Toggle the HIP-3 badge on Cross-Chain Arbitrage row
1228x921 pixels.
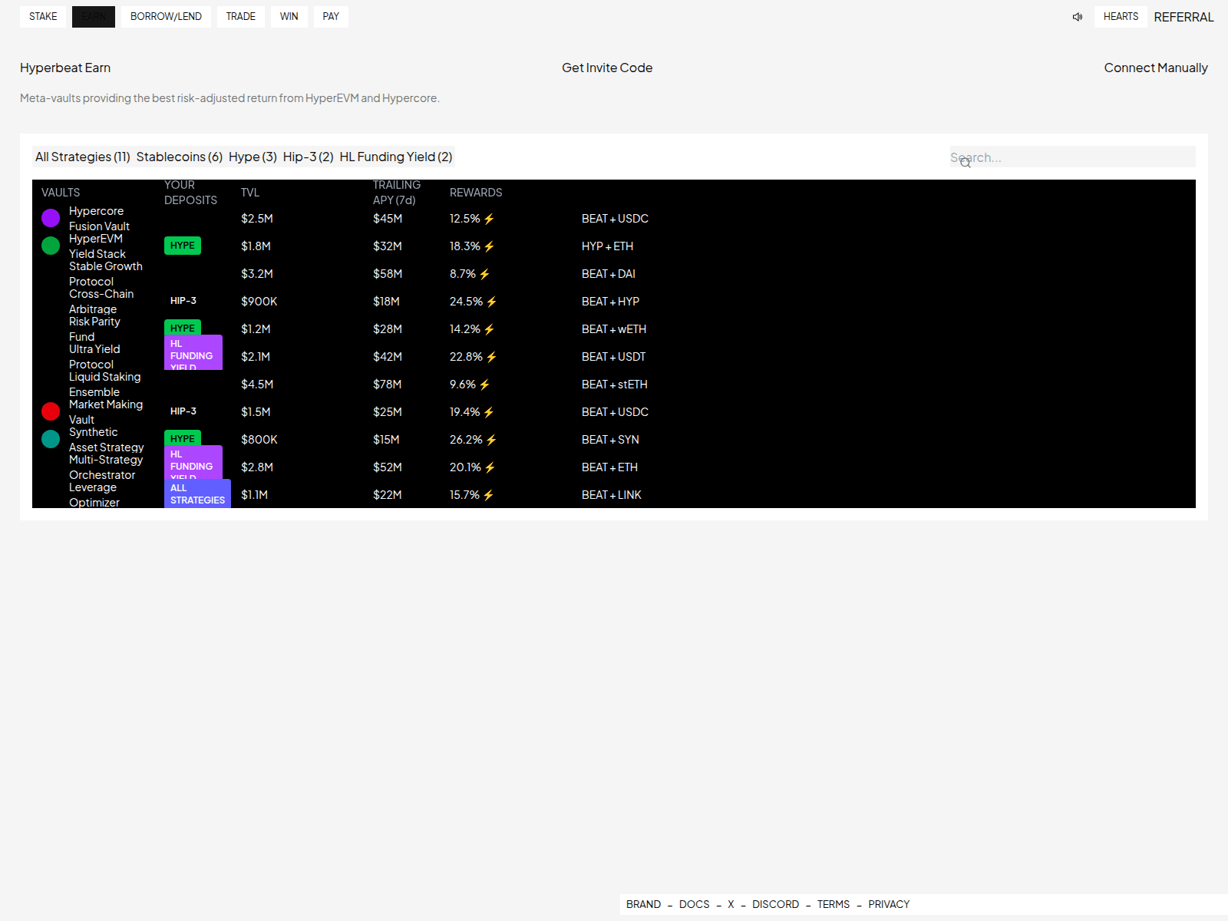pos(183,300)
